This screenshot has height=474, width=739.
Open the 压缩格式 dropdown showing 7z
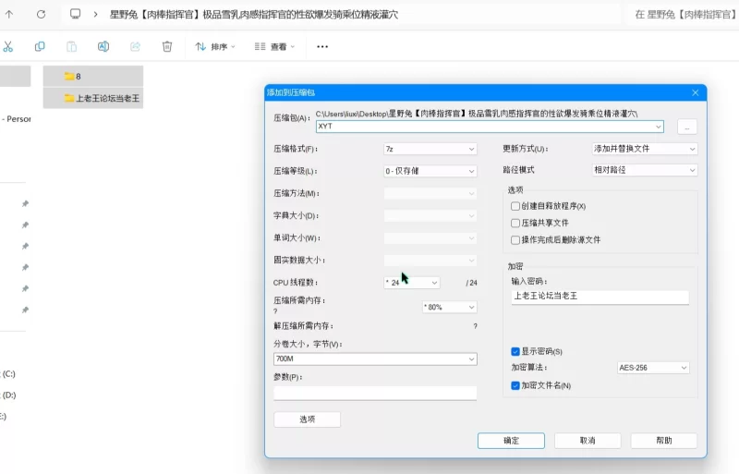coord(430,149)
